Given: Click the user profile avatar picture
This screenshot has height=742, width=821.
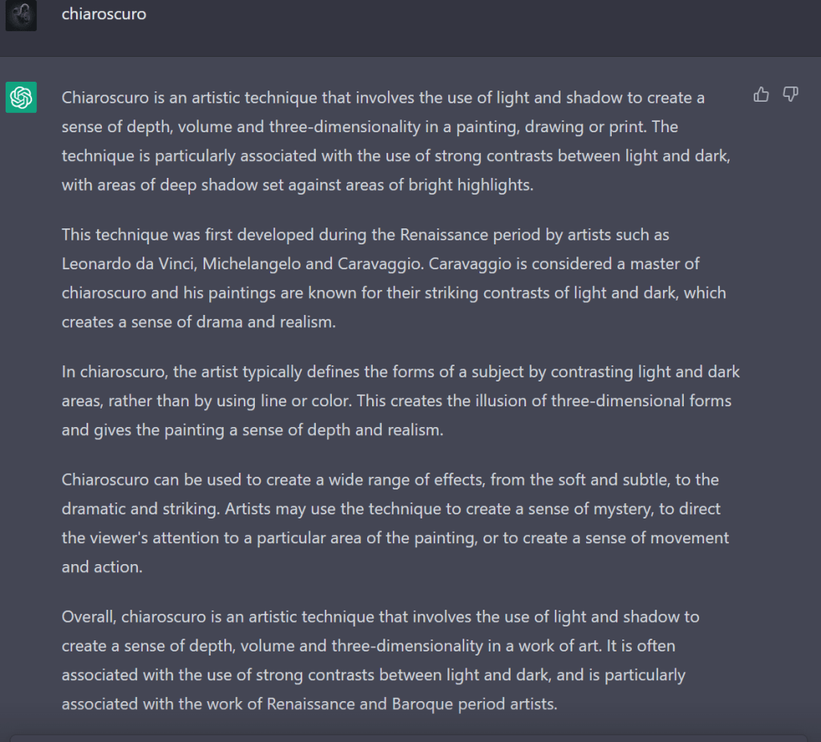Looking at the screenshot, I should point(21,15).
